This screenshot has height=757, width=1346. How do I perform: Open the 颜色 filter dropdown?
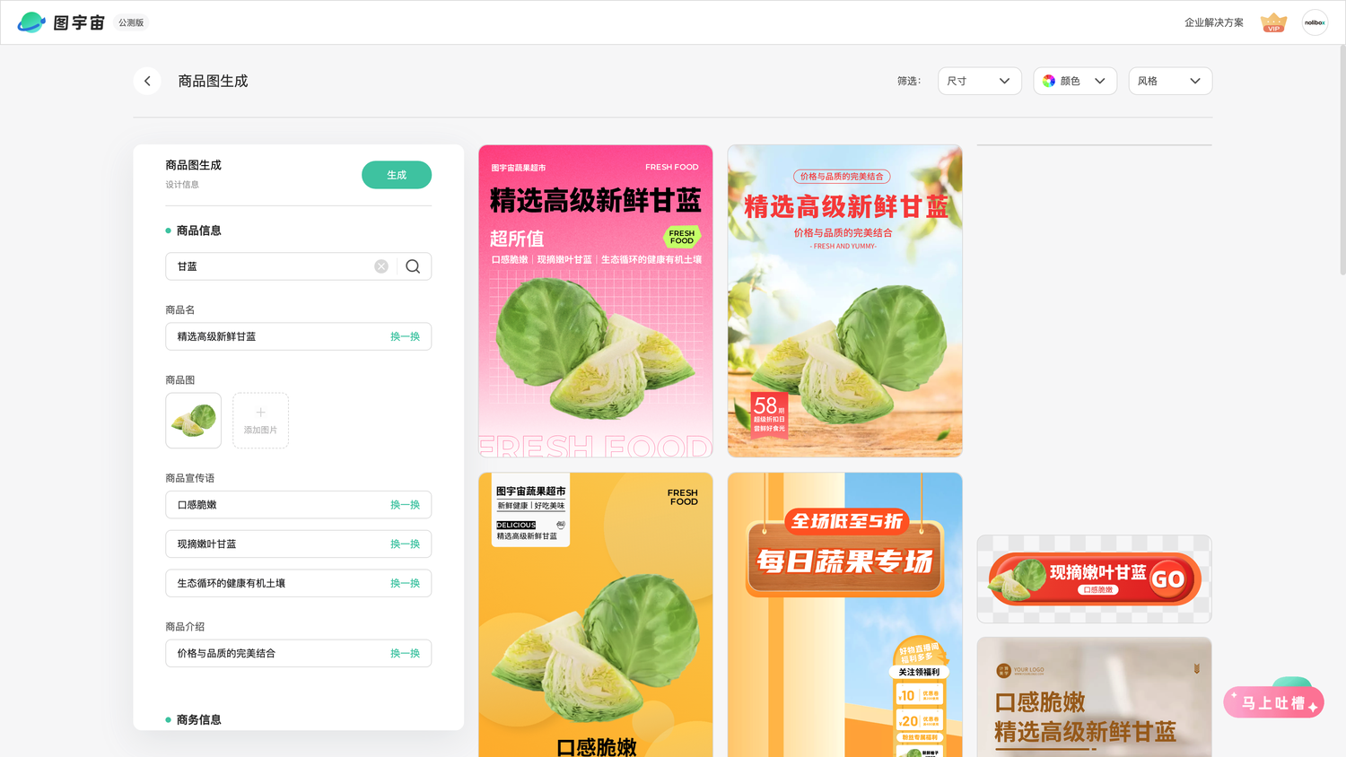click(x=1075, y=81)
